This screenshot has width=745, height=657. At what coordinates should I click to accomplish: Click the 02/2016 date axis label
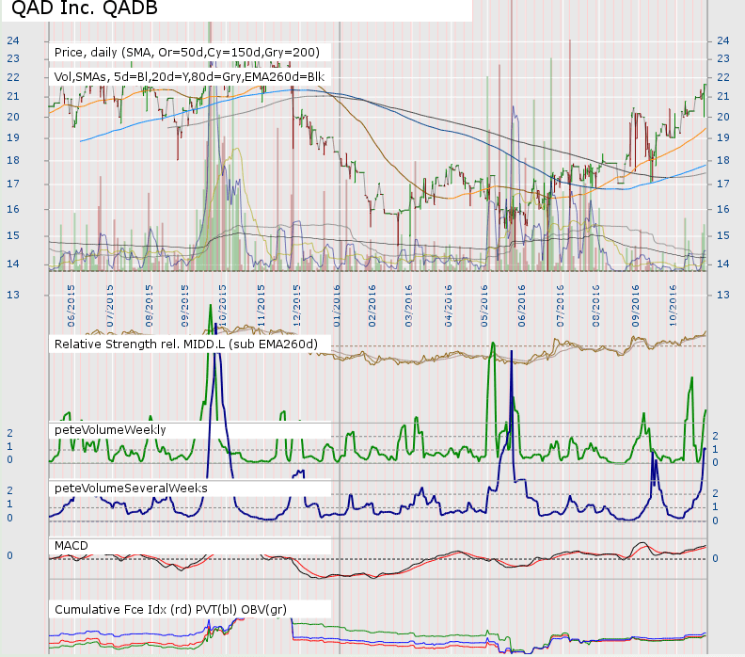coord(372,306)
